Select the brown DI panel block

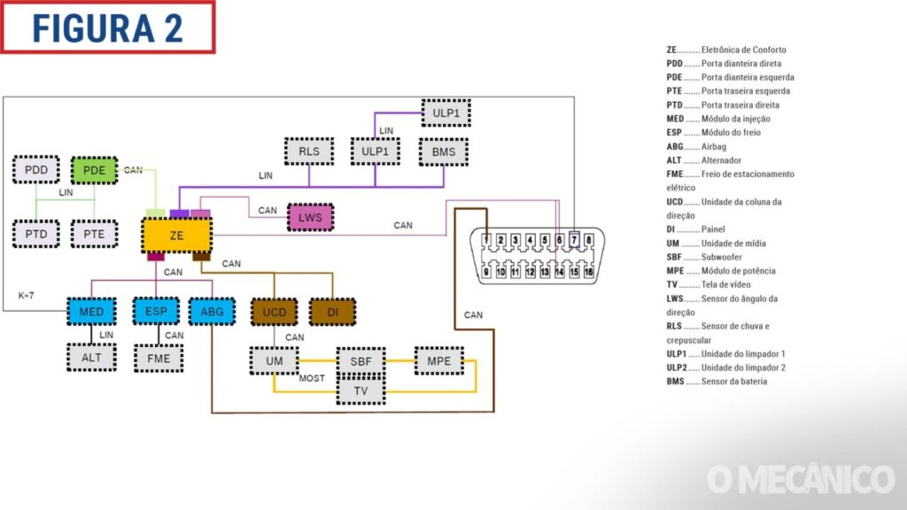(332, 312)
